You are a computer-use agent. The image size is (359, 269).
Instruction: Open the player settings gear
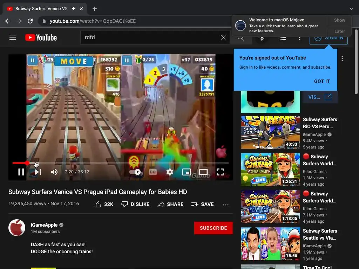tap(169, 172)
